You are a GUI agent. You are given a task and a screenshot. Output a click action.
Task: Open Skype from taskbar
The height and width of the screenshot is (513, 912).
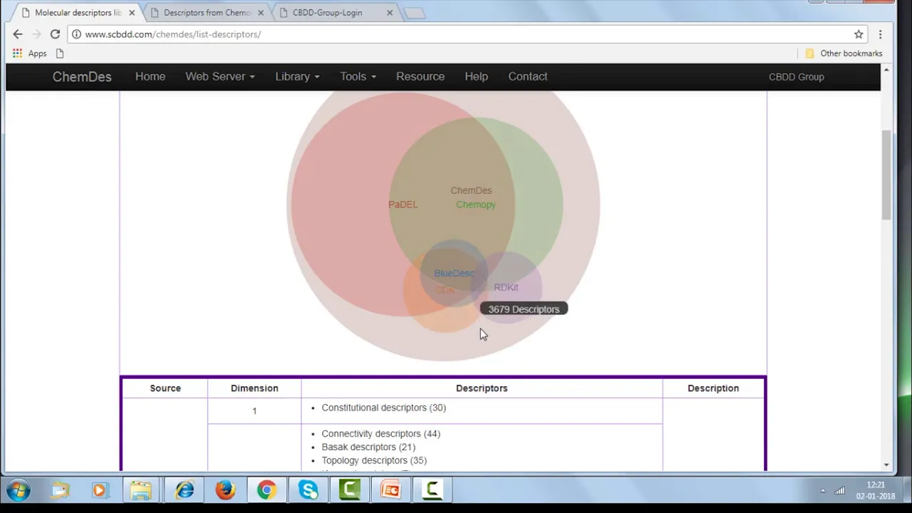point(308,490)
